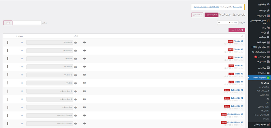
Task: Click the جستجو search button
Action: [8, 23]
